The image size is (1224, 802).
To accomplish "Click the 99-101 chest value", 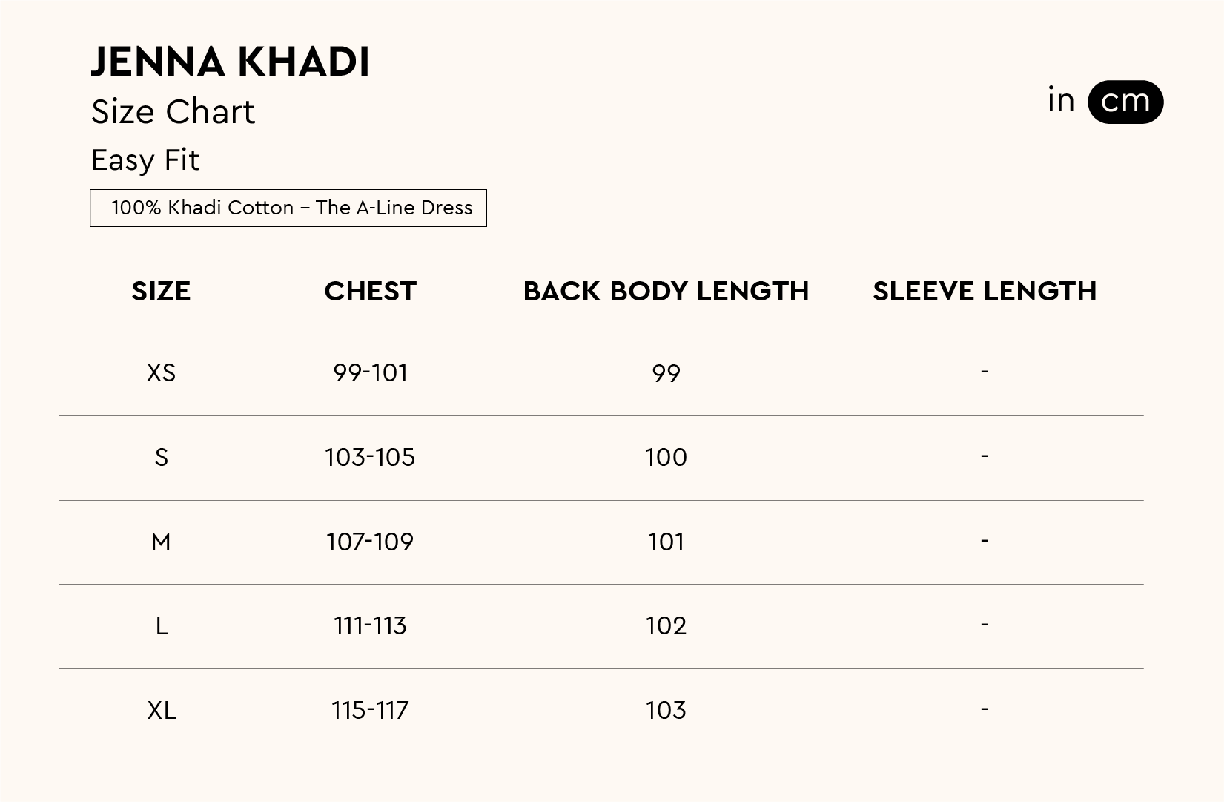I will click(370, 372).
